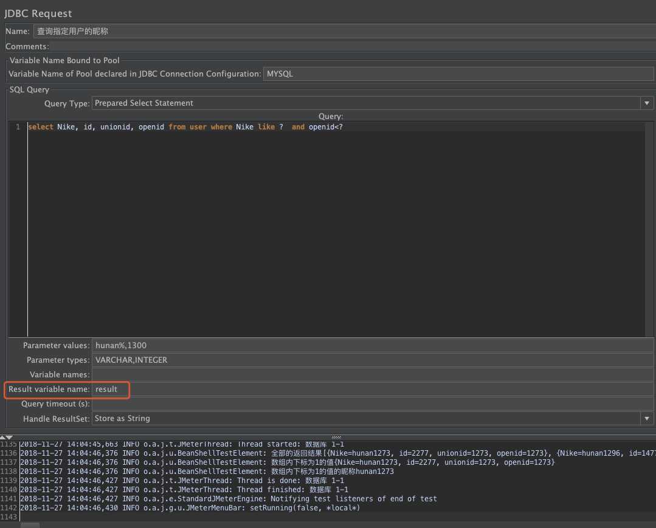Click line number 1 in the query gutter

(x=18, y=127)
